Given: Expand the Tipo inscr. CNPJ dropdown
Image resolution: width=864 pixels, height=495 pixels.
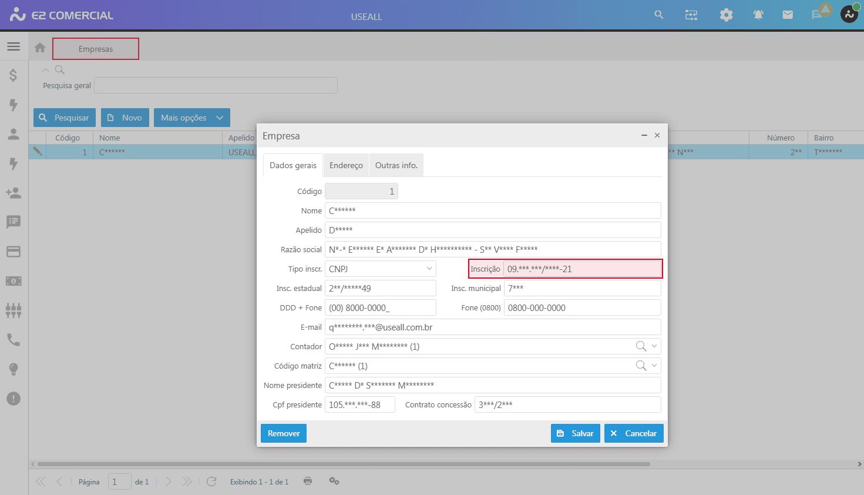Looking at the screenshot, I should click(x=429, y=269).
